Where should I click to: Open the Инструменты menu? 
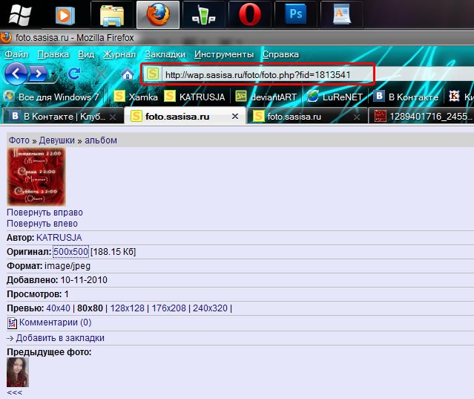(x=224, y=54)
